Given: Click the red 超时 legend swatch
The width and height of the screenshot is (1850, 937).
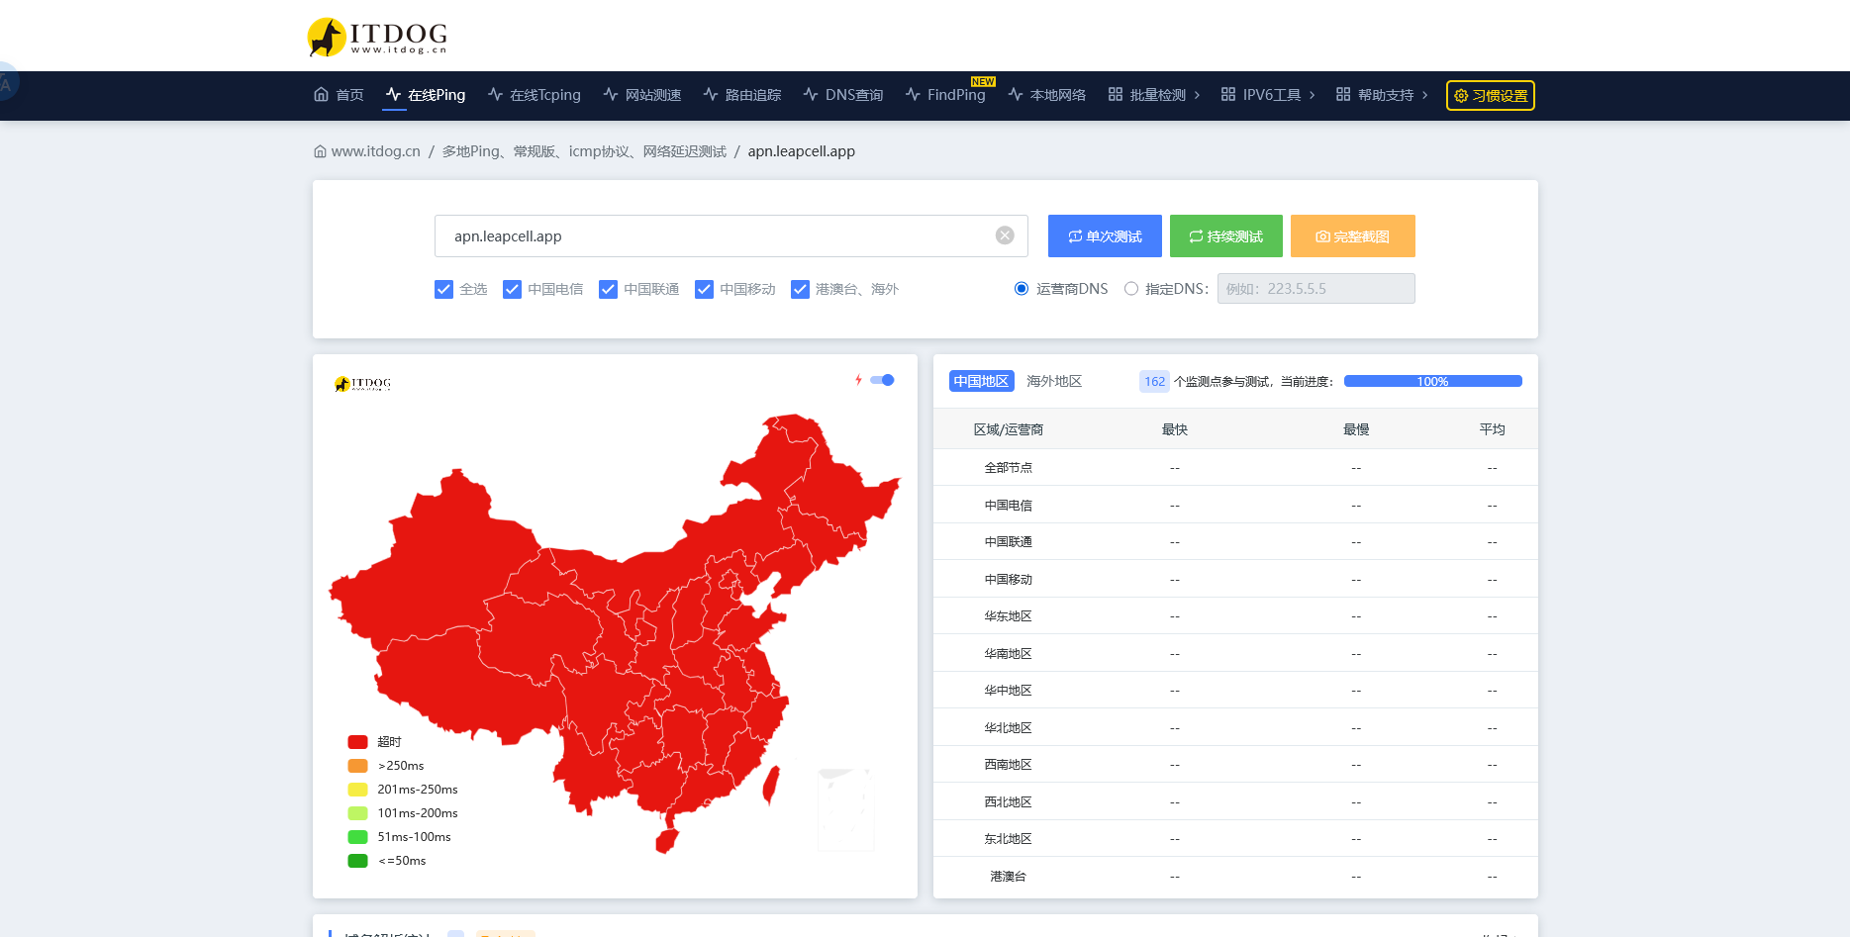Looking at the screenshot, I should 357,741.
